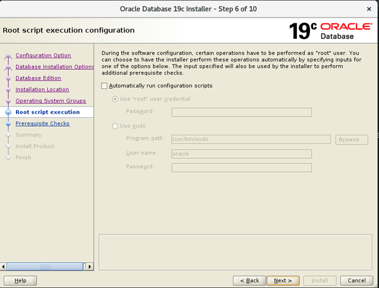Select the Use sudo radio option
The height and width of the screenshot is (288, 379).
point(115,126)
